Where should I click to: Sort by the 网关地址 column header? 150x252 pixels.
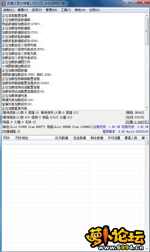34,138
